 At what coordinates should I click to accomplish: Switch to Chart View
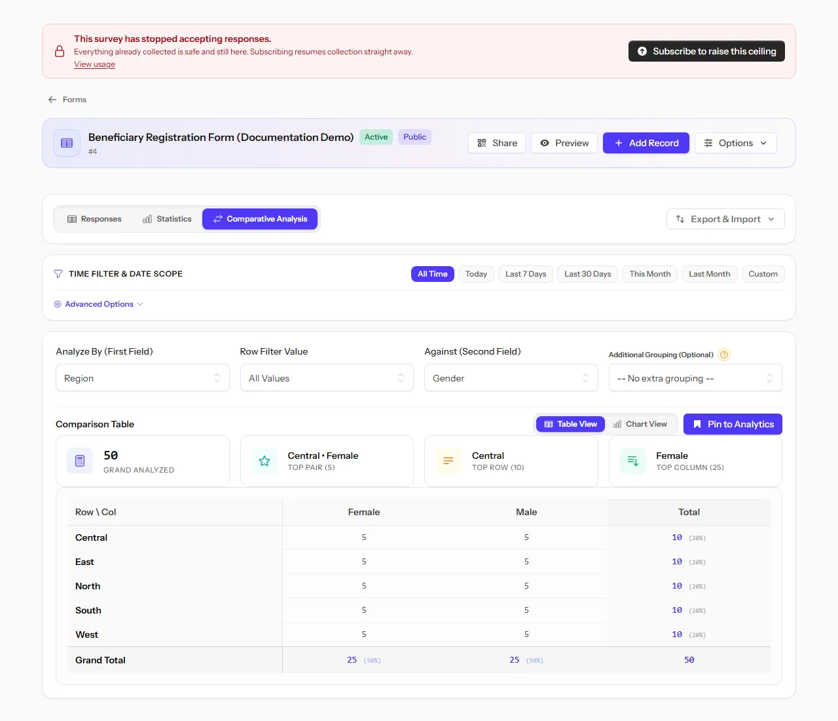[x=640, y=424]
